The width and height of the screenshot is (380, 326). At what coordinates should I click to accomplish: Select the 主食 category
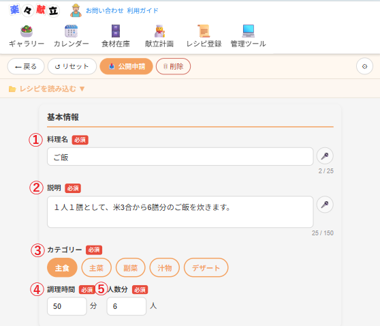[x=62, y=268]
